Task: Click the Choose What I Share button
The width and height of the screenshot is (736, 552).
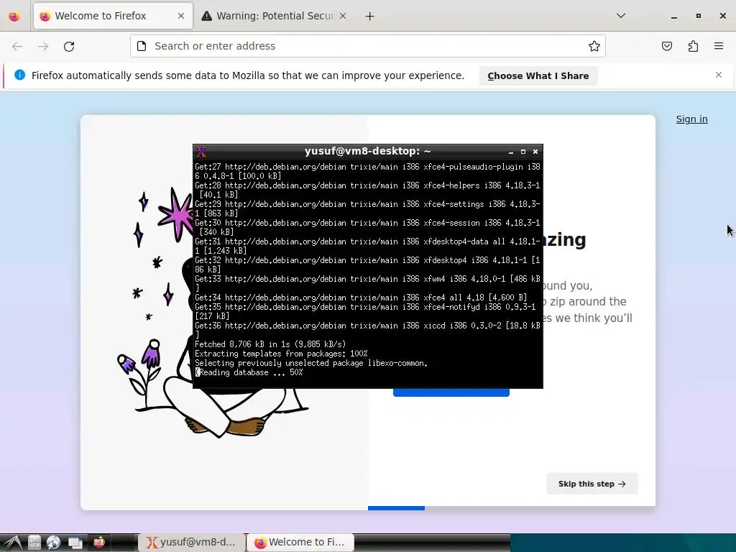Action: tap(538, 75)
